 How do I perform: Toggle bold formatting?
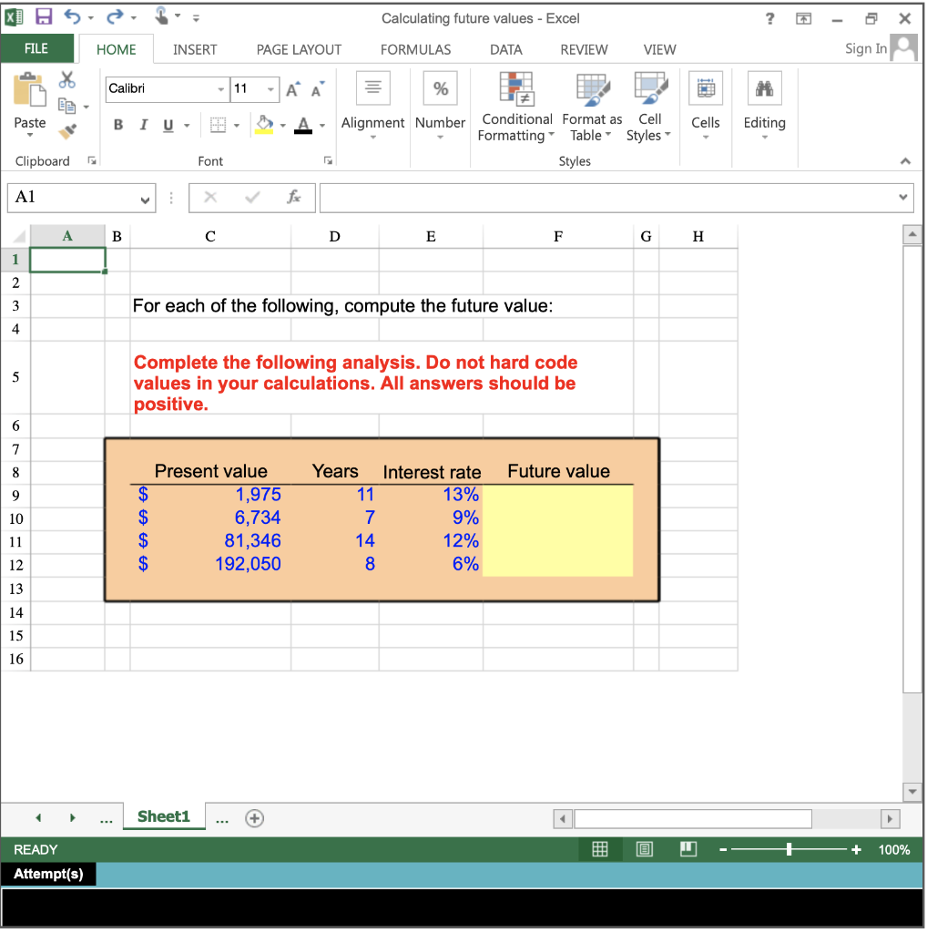click(x=117, y=125)
